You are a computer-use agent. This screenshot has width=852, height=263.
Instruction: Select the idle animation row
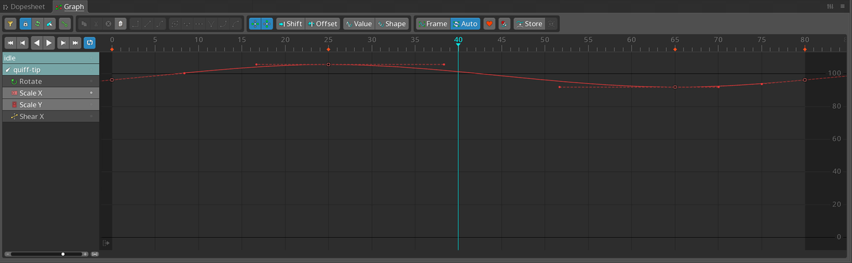(51, 58)
